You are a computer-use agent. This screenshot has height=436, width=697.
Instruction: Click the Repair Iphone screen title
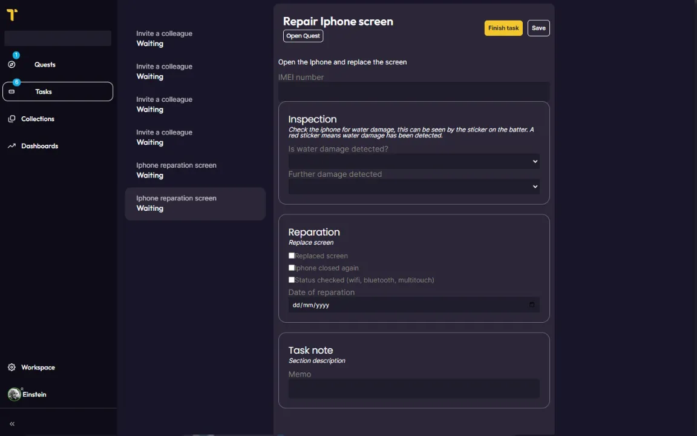pos(338,21)
